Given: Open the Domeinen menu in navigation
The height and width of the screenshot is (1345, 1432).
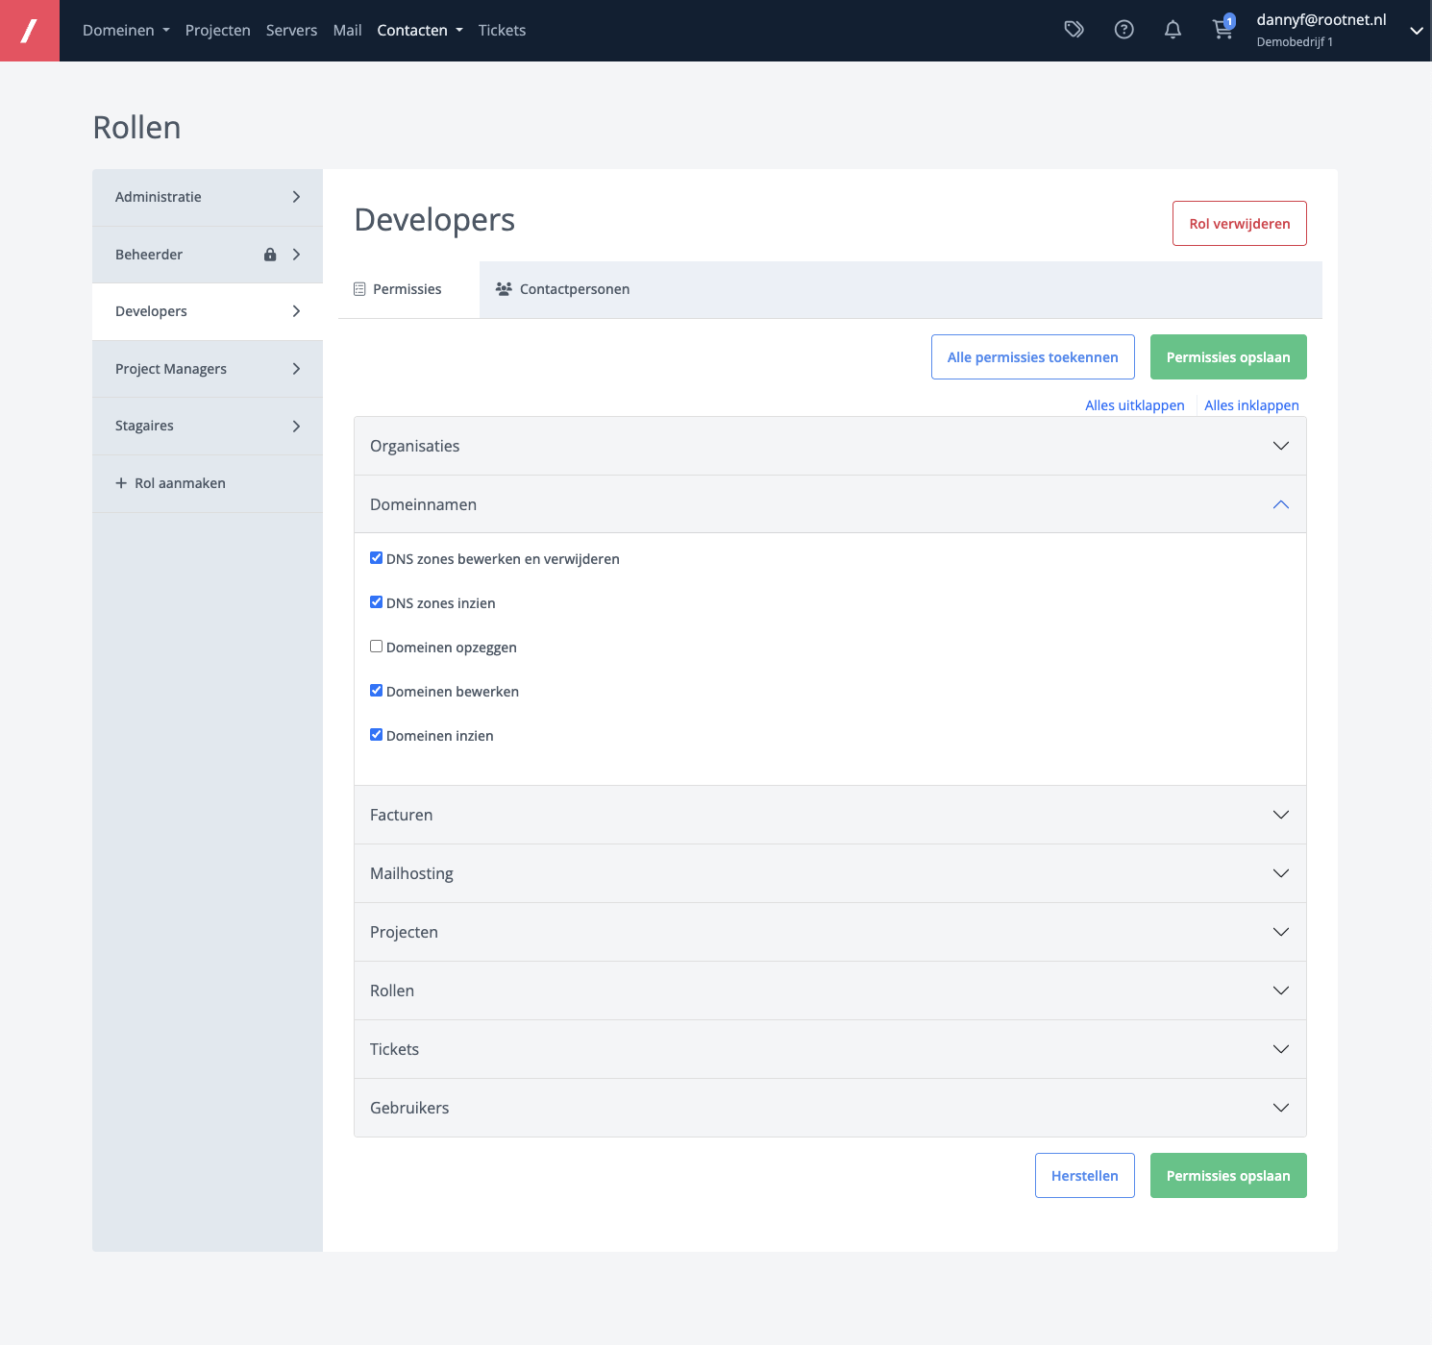Looking at the screenshot, I should coord(126,31).
